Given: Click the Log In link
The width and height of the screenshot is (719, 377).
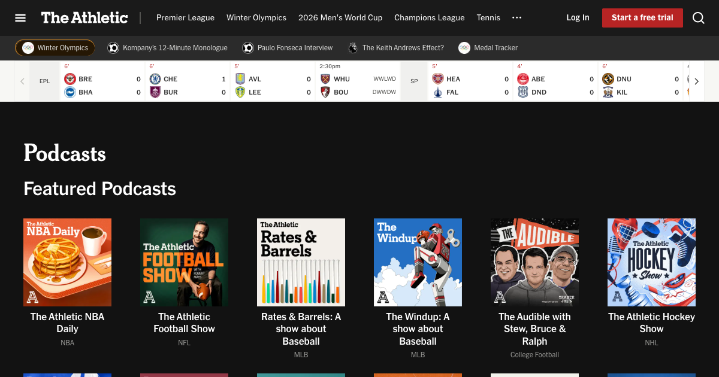Looking at the screenshot, I should click(x=578, y=17).
